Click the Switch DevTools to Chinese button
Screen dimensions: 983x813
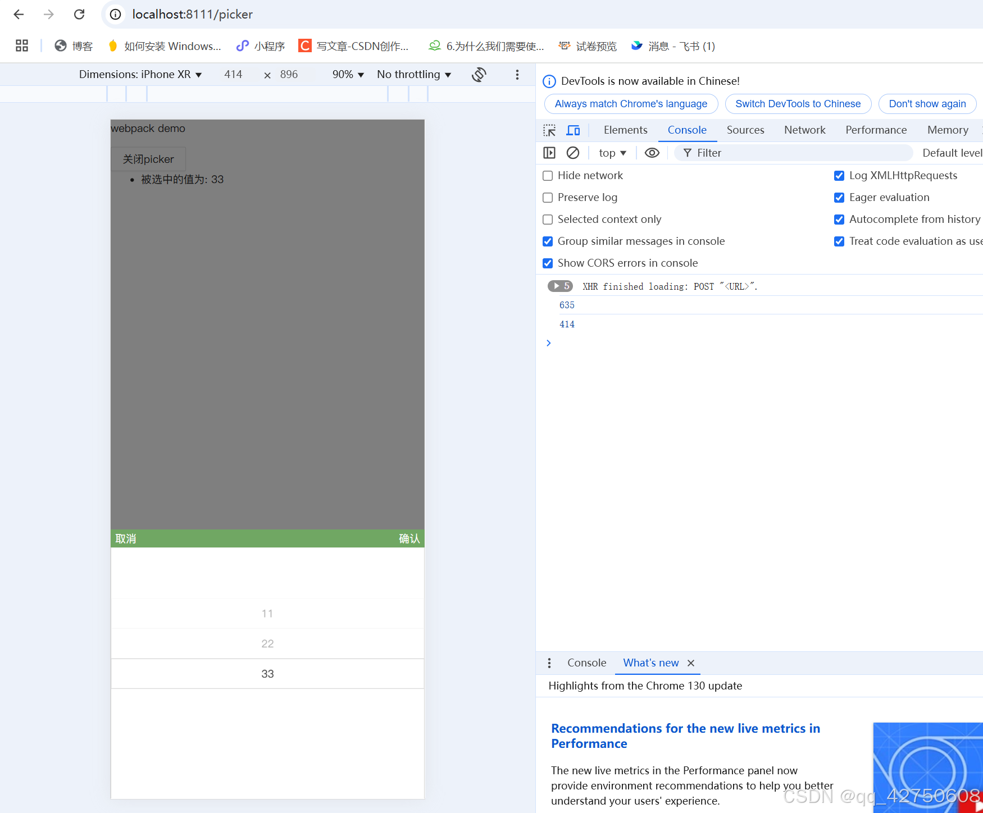(798, 103)
